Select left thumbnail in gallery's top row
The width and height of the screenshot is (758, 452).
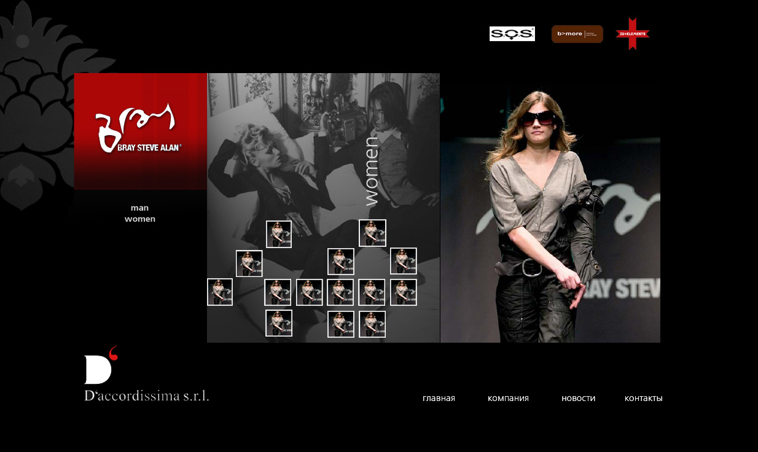coord(279,234)
